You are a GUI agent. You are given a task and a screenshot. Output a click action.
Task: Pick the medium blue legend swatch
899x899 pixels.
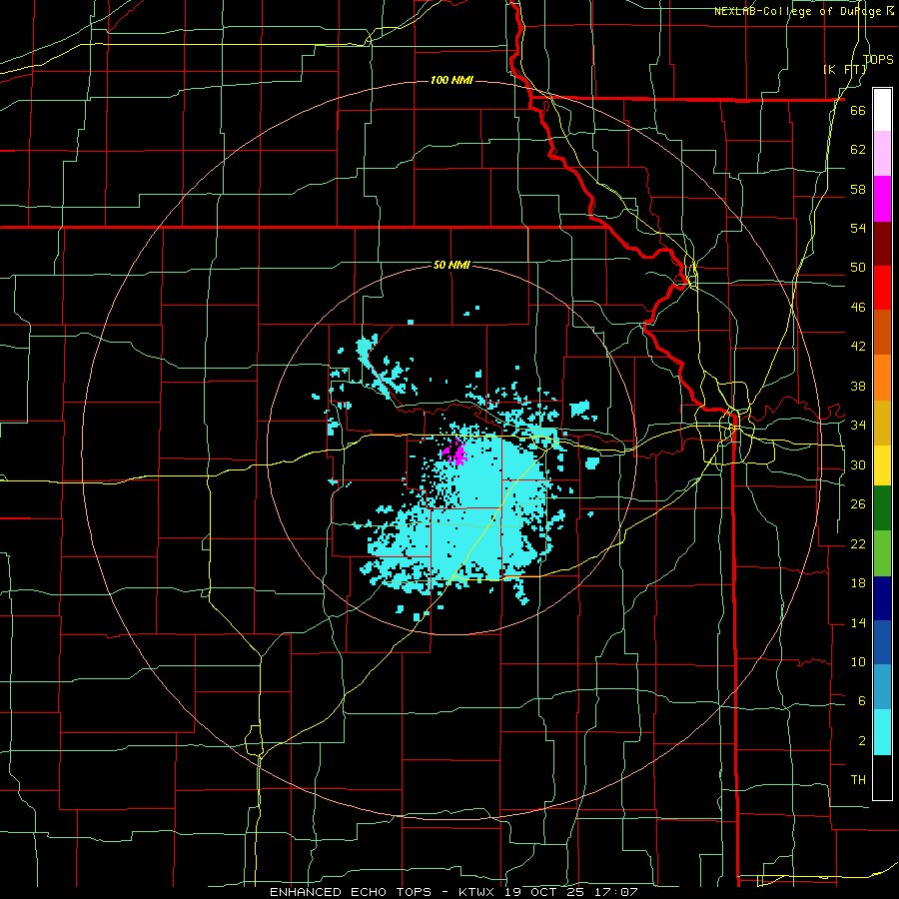pyautogui.click(x=882, y=642)
